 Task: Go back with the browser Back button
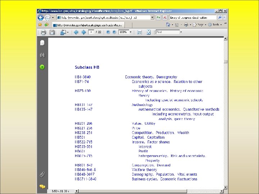[41, 18]
